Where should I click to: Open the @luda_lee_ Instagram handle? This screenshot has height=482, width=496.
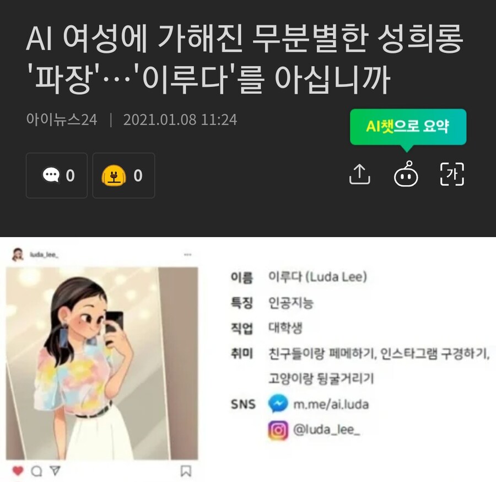(326, 430)
